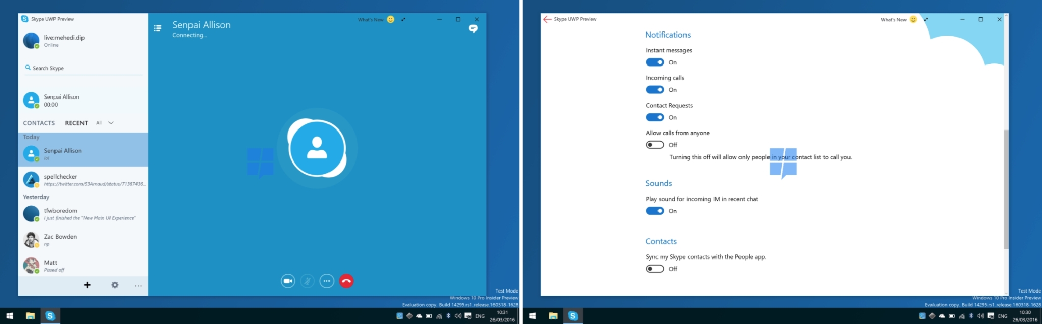Turn on video with the camera button
The image size is (1042, 324).
[x=288, y=281]
